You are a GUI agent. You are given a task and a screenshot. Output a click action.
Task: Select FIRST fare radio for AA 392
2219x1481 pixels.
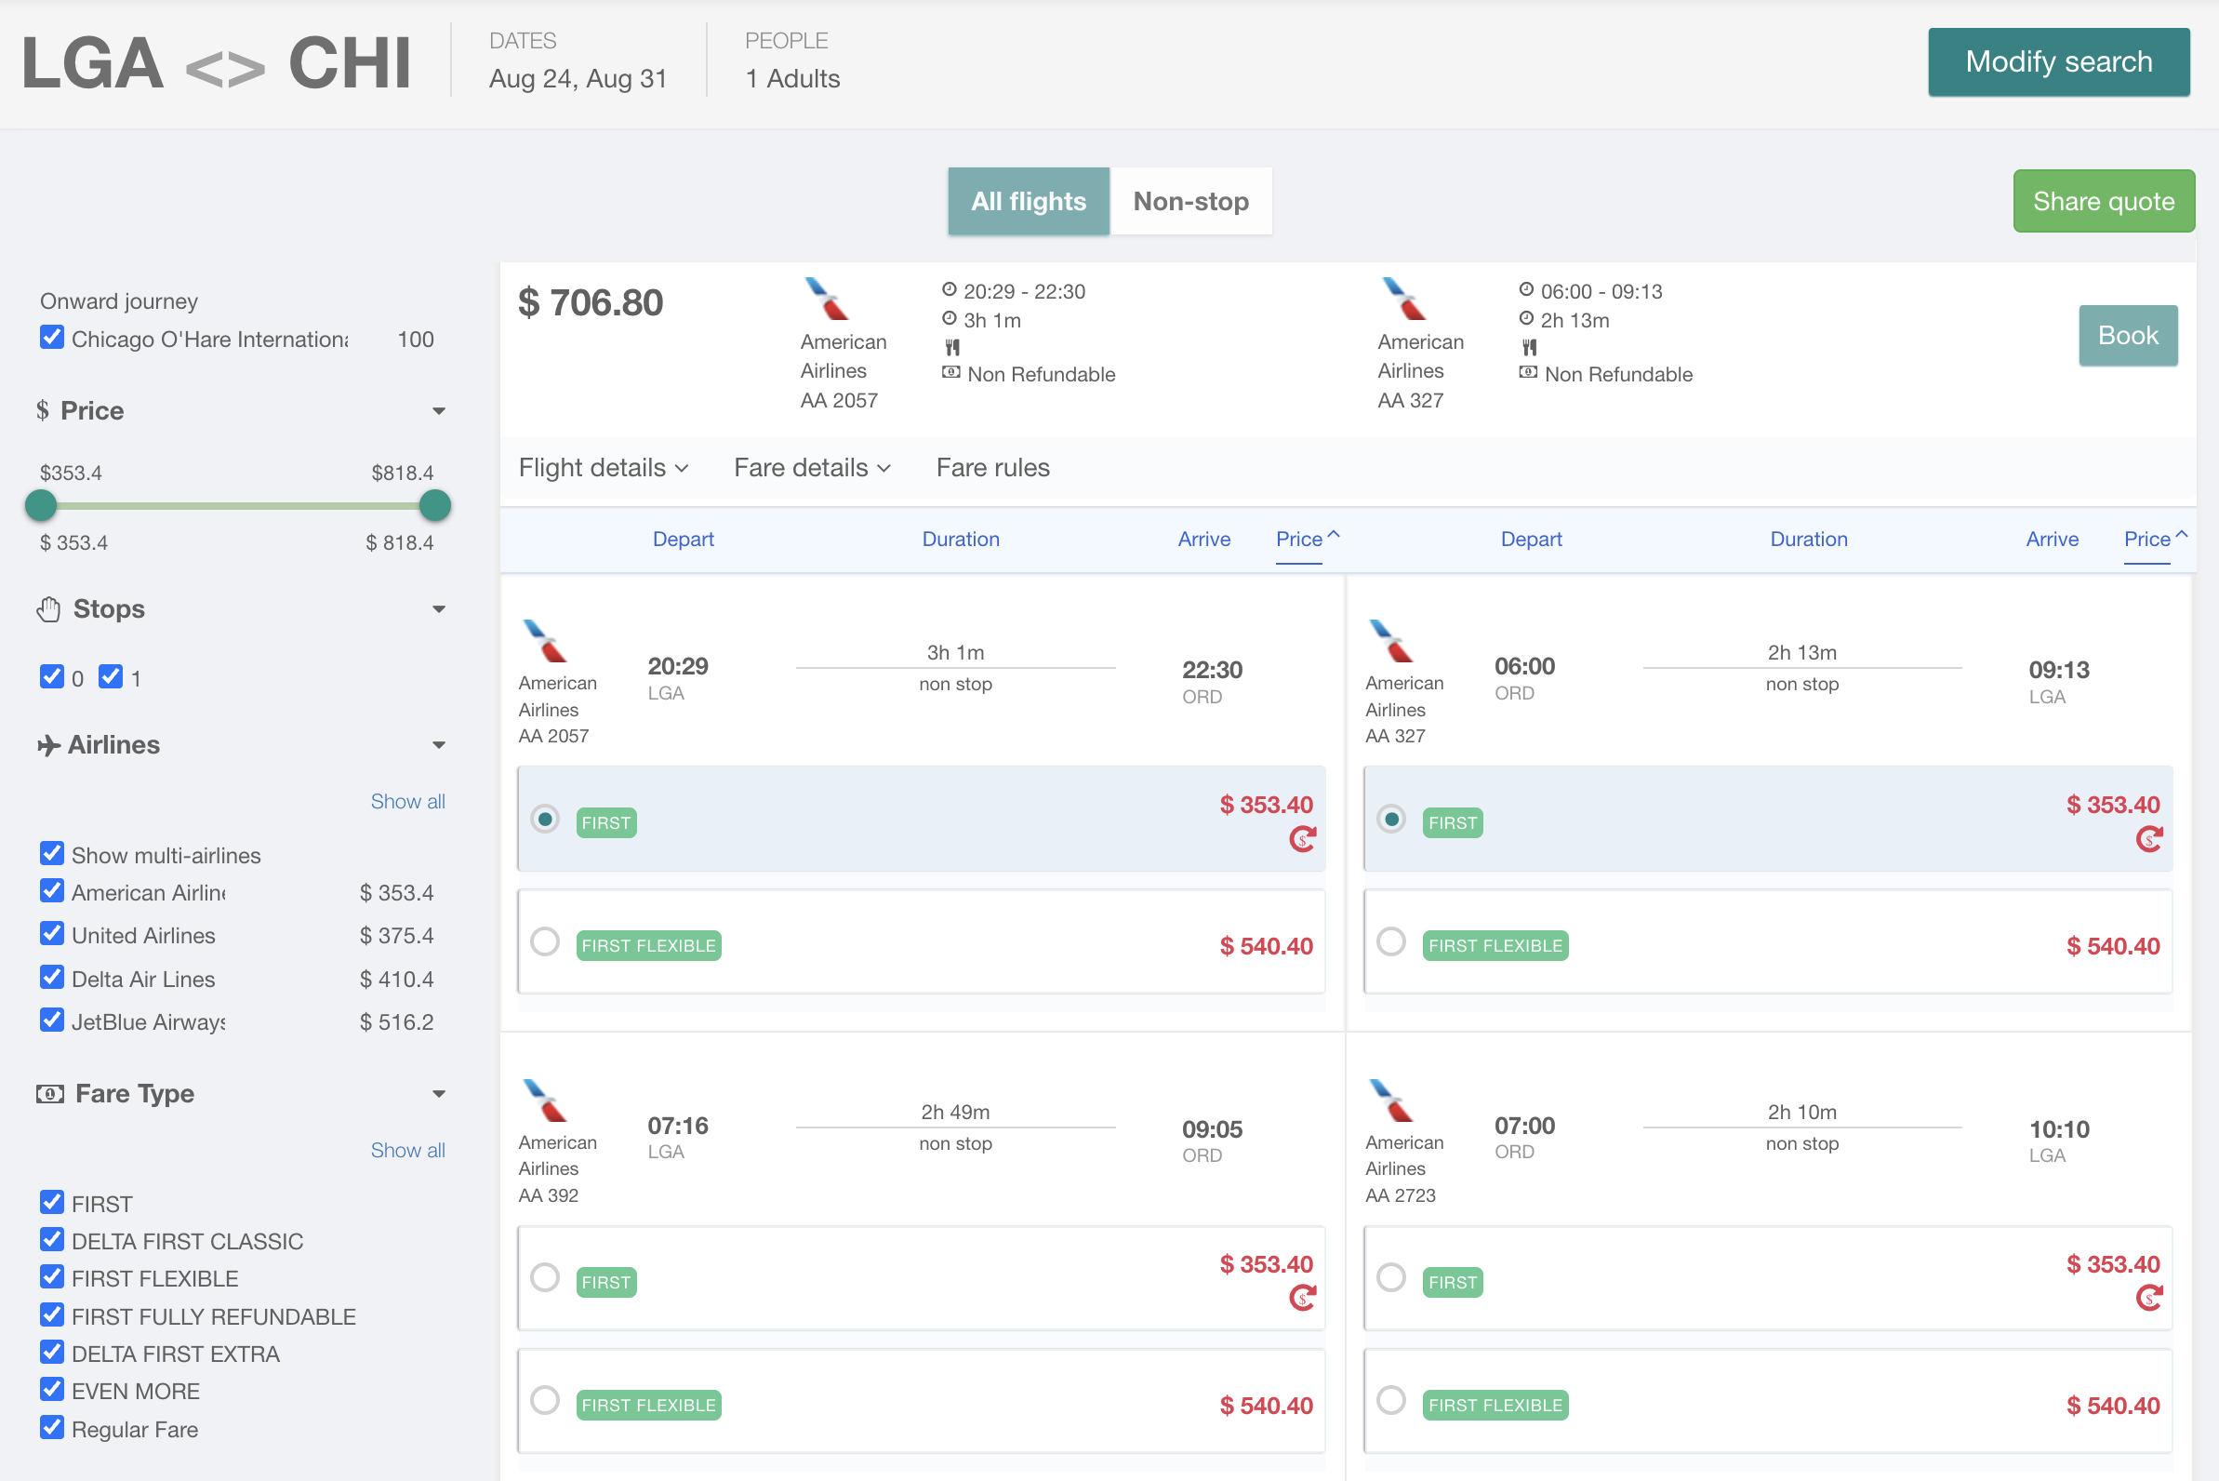pyautogui.click(x=545, y=1278)
